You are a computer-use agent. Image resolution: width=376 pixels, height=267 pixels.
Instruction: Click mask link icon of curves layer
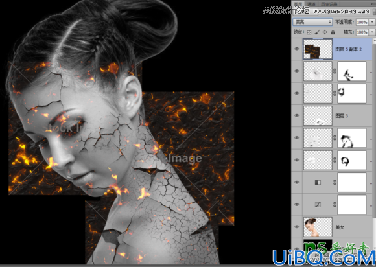click(x=335, y=205)
